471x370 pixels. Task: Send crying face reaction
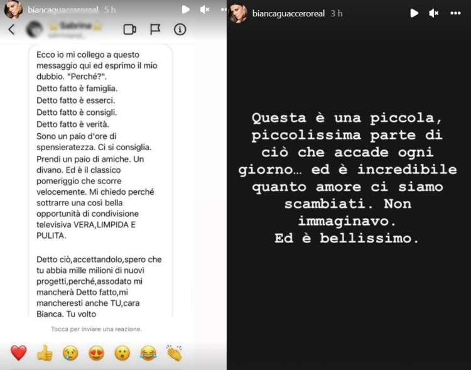pyautogui.click(x=70, y=353)
